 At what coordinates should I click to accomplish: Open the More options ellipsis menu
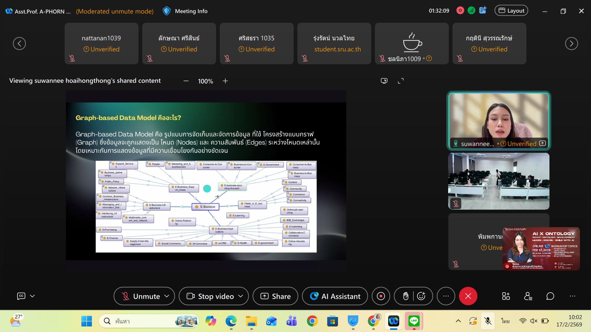[446, 296]
